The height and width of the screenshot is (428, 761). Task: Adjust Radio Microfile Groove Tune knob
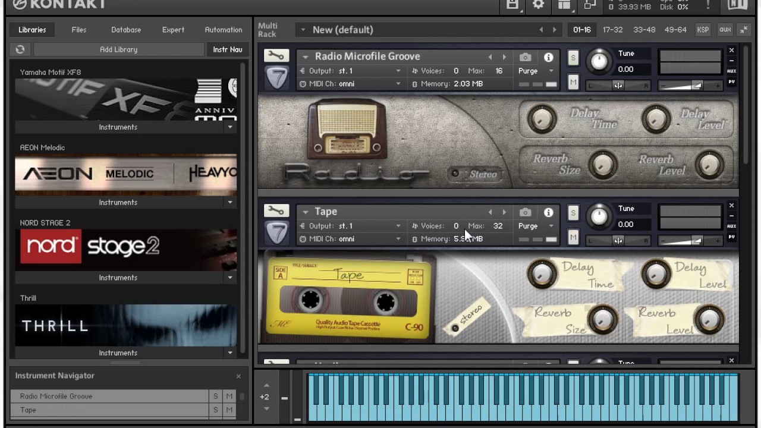(599, 61)
